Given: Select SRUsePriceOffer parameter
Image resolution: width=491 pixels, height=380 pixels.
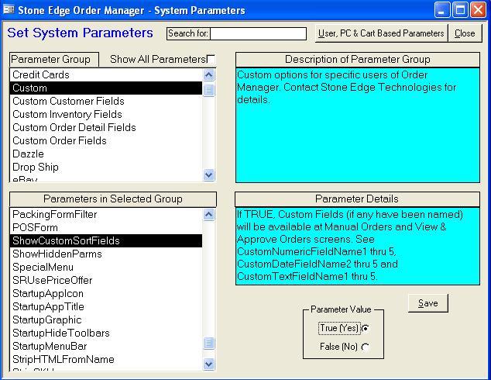Looking at the screenshot, I should click(106, 280).
